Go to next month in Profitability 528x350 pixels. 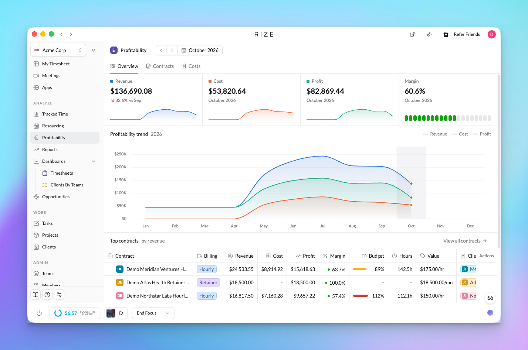pos(172,50)
